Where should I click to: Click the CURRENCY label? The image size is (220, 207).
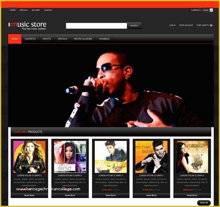[196, 10]
